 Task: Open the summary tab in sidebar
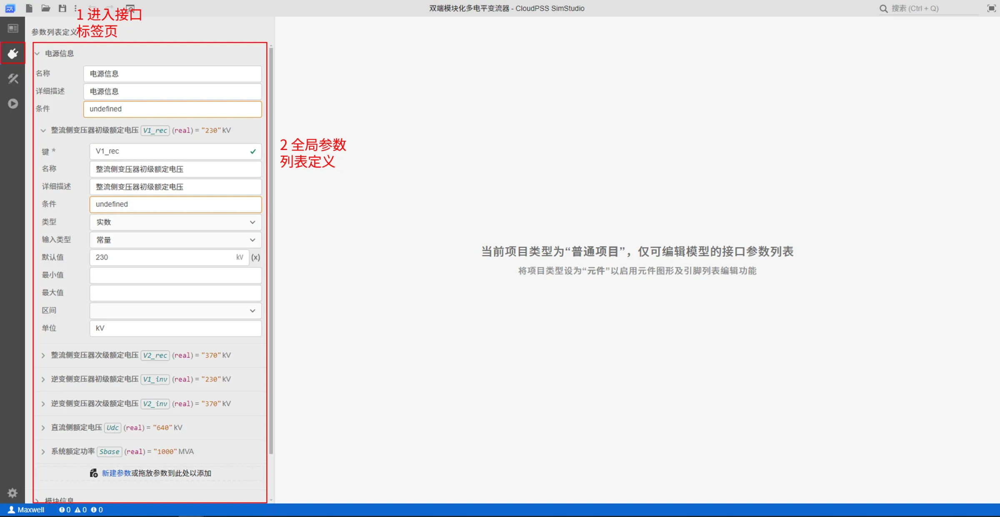click(x=13, y=28)
